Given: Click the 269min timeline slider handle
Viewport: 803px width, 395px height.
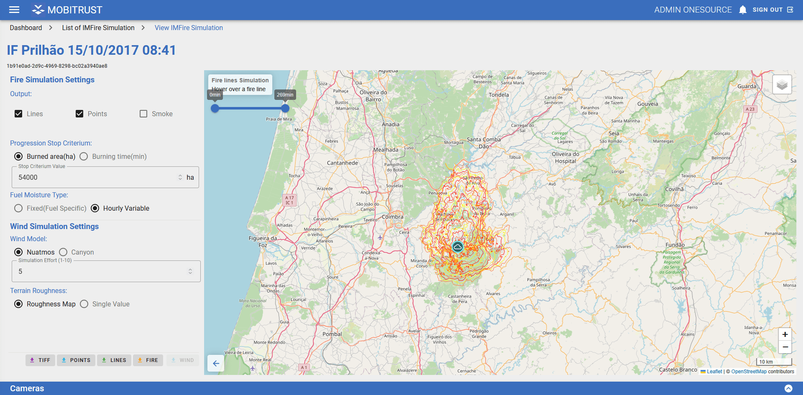Looking at the screenshot, I should (285, 108).
